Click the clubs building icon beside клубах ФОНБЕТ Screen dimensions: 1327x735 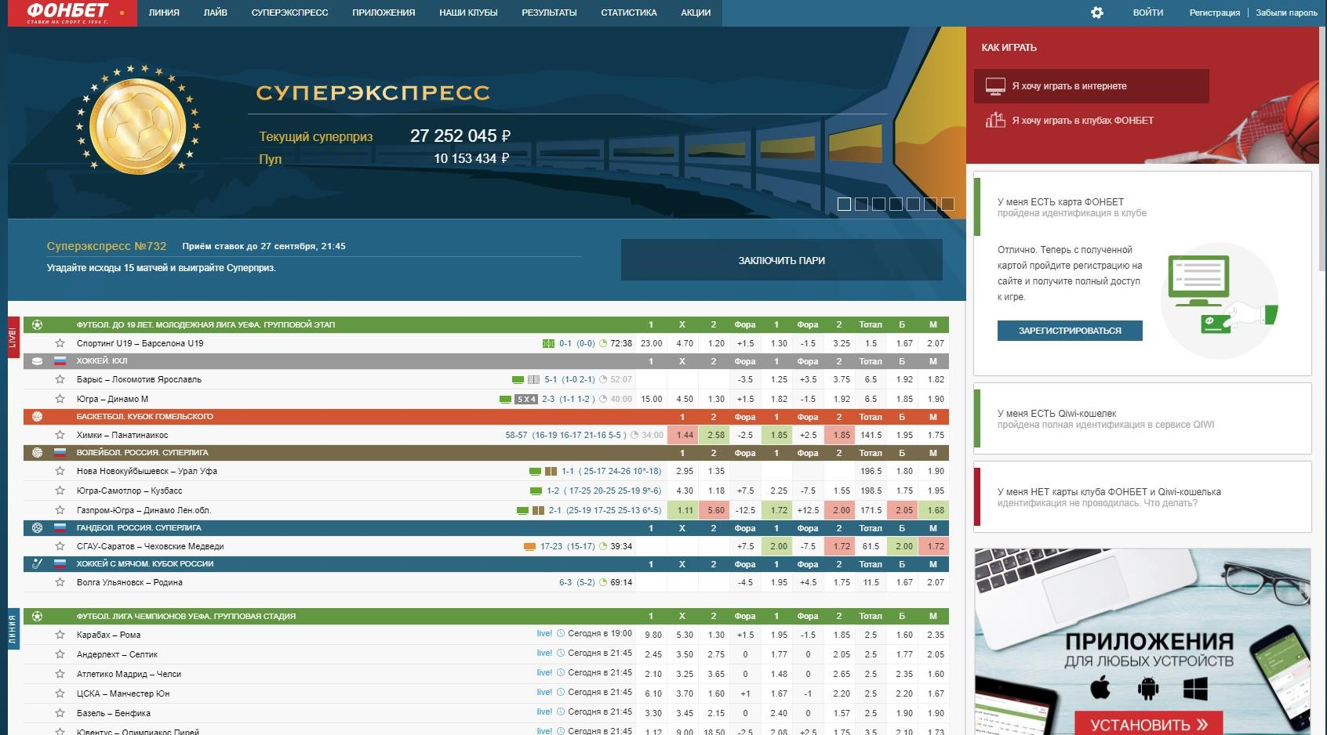(x=995, y=120)
